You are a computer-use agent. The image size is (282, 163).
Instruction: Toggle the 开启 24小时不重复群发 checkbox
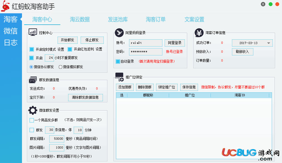tap(31, 58)
